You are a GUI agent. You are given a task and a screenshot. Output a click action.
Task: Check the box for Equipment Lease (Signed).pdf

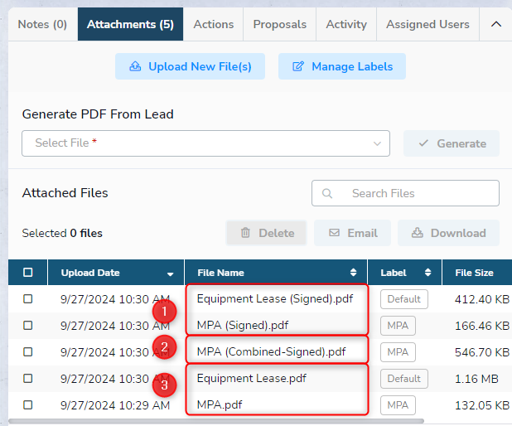28,298
